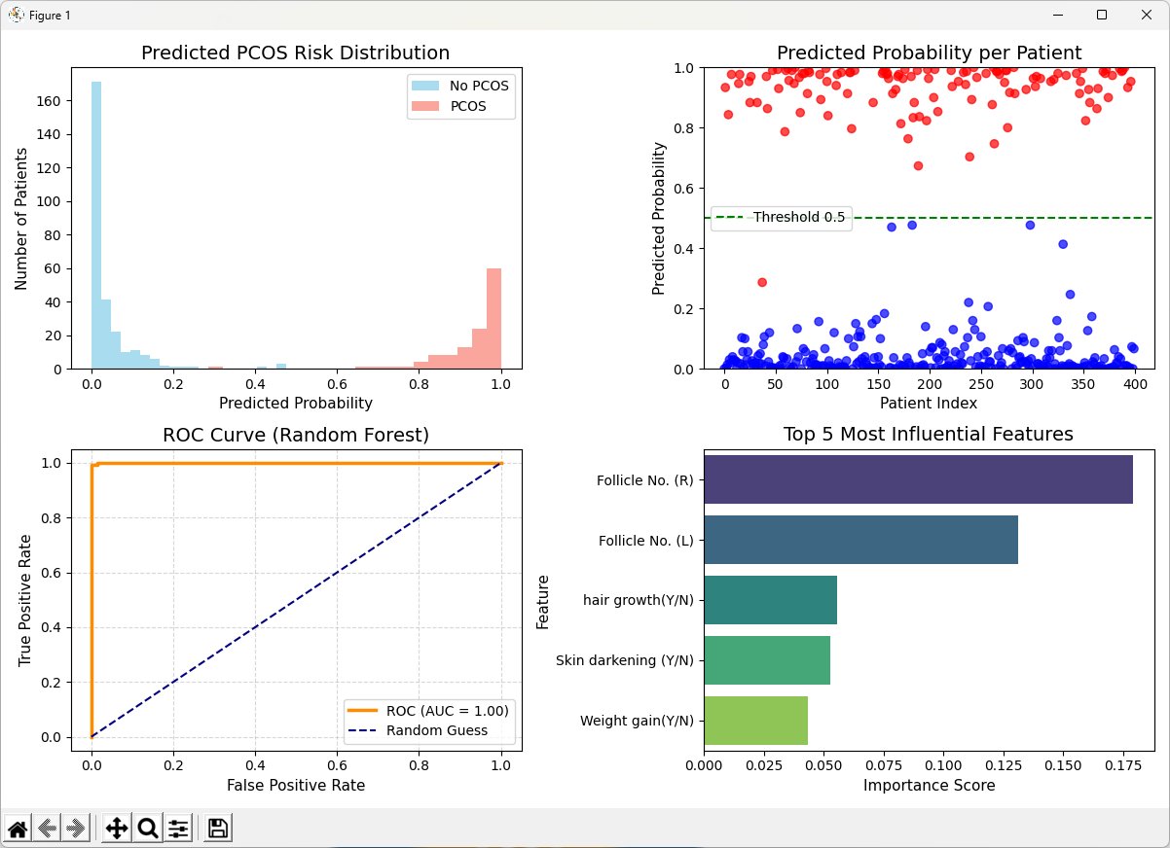Click the blue No PCOS legend swatch
1170x848 pixels.
(423, 87)
